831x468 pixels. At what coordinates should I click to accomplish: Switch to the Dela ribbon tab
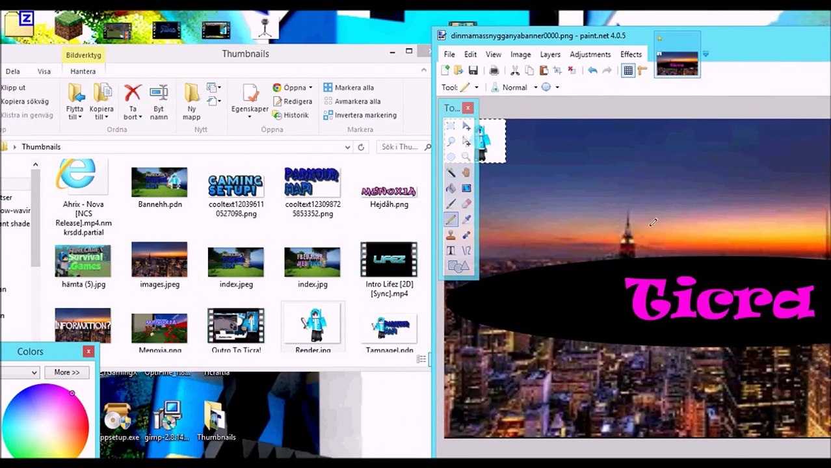[x=12, y=71]
